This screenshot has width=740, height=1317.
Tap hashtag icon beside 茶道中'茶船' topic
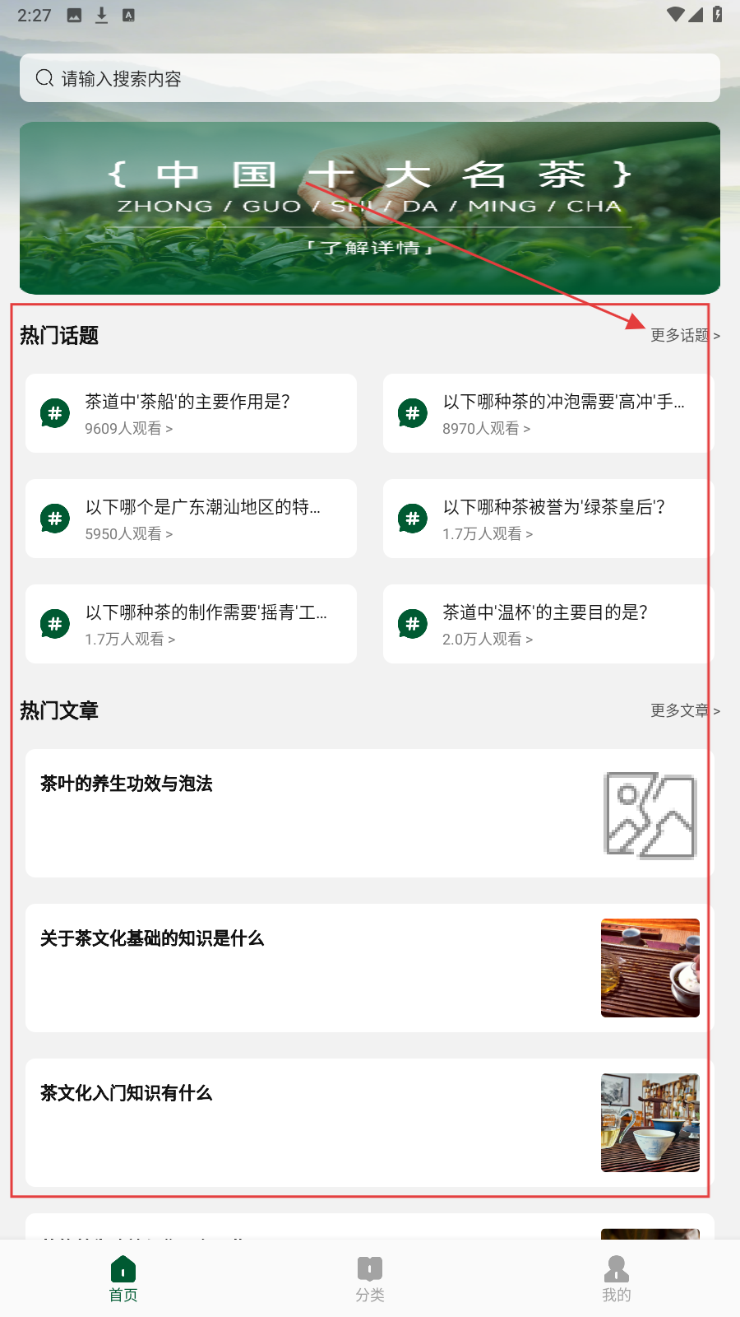(x=55, y=413)
